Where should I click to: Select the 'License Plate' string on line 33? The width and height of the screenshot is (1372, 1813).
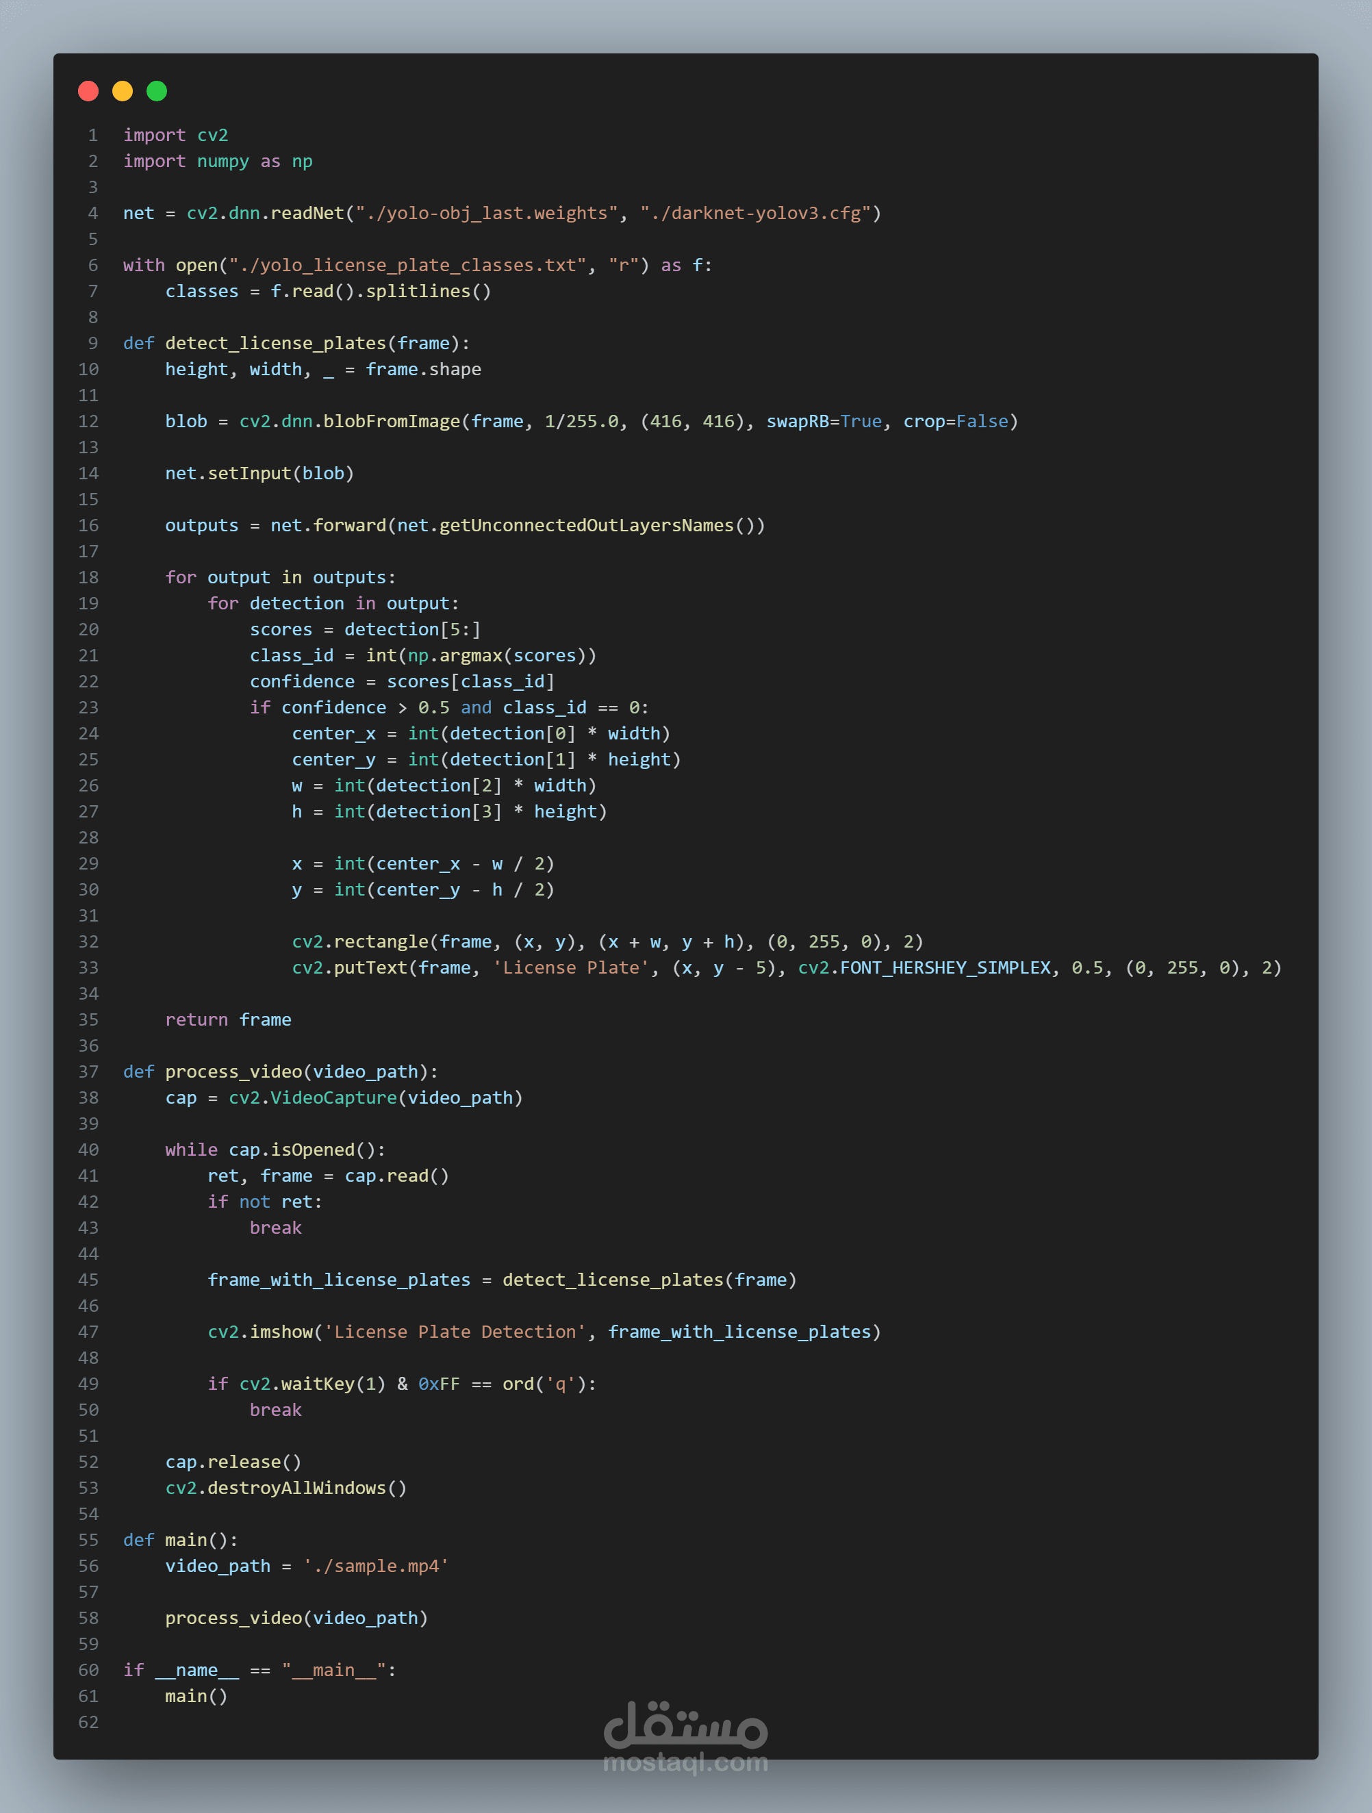[571, 968]
